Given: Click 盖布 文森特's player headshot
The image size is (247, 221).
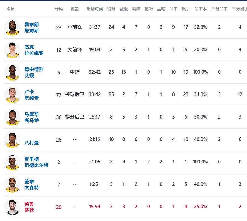Looking at the screenshot, I should 12,184.
